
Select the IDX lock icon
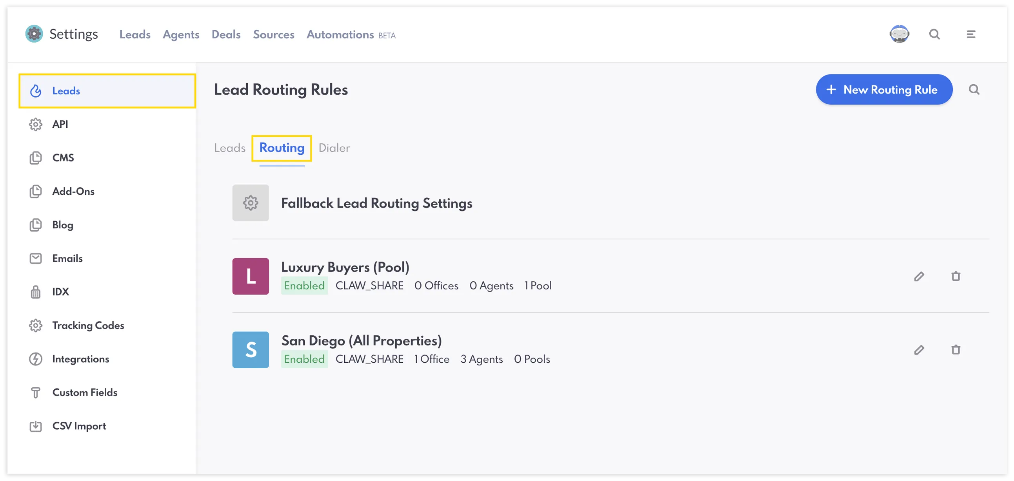(35, 291)
